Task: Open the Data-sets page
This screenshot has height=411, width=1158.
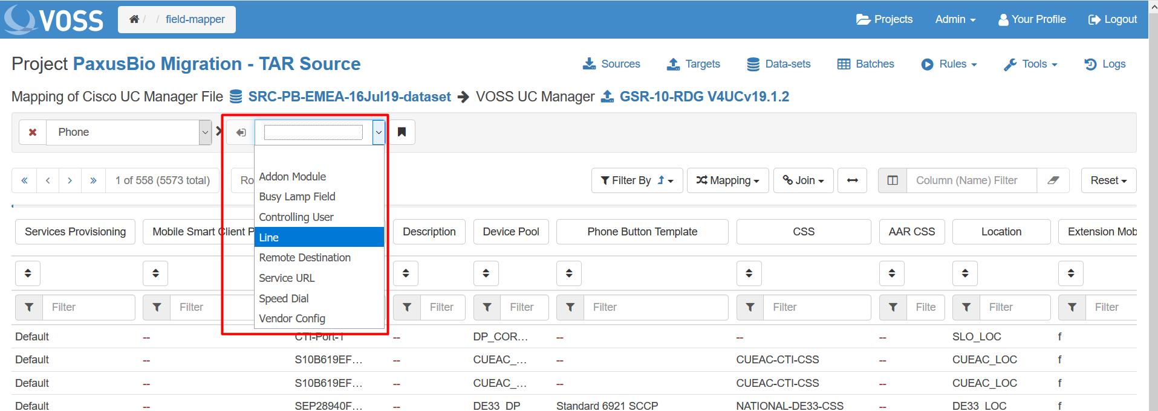Action: (779, 64)
